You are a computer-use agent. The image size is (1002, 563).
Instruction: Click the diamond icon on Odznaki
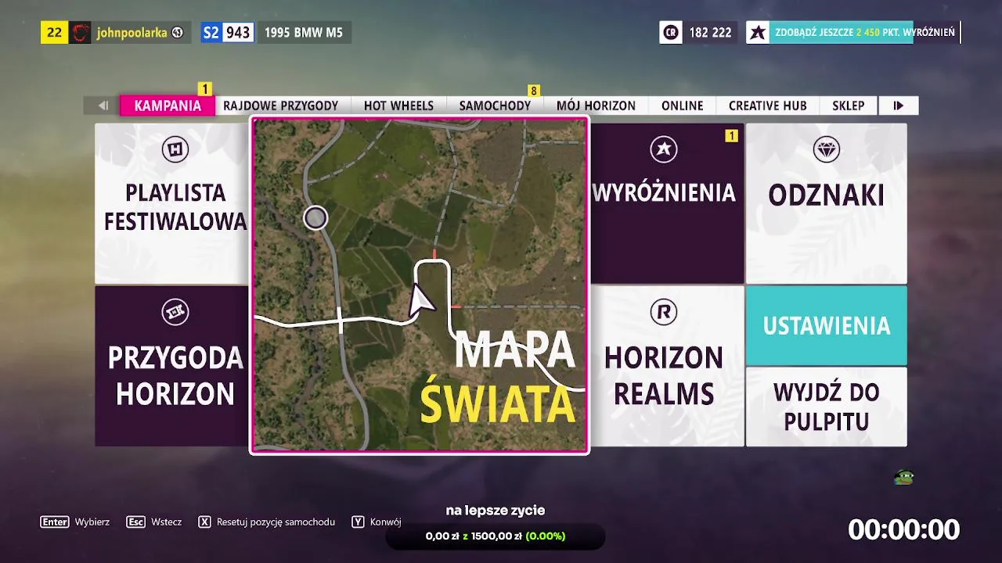826,149
